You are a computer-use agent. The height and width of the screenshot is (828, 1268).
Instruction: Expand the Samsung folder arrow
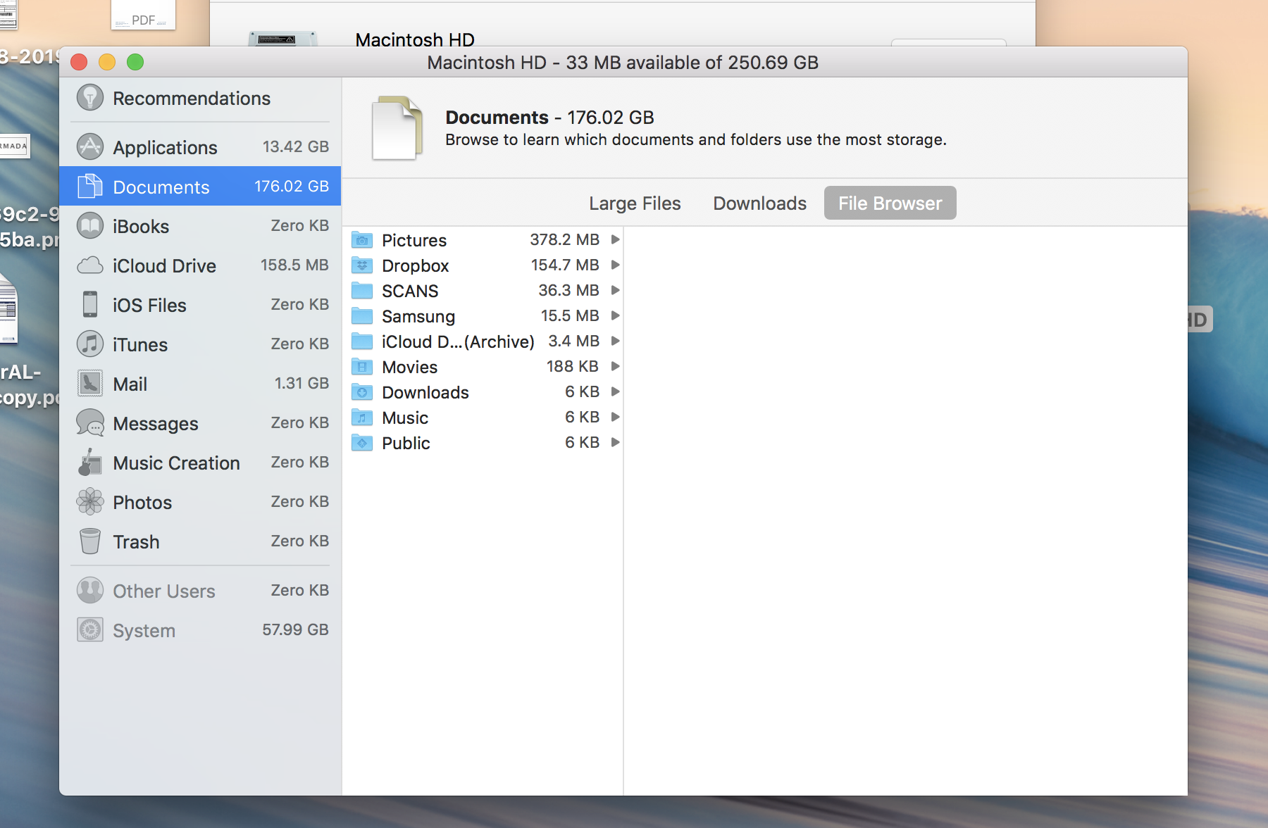pos(616,315)
